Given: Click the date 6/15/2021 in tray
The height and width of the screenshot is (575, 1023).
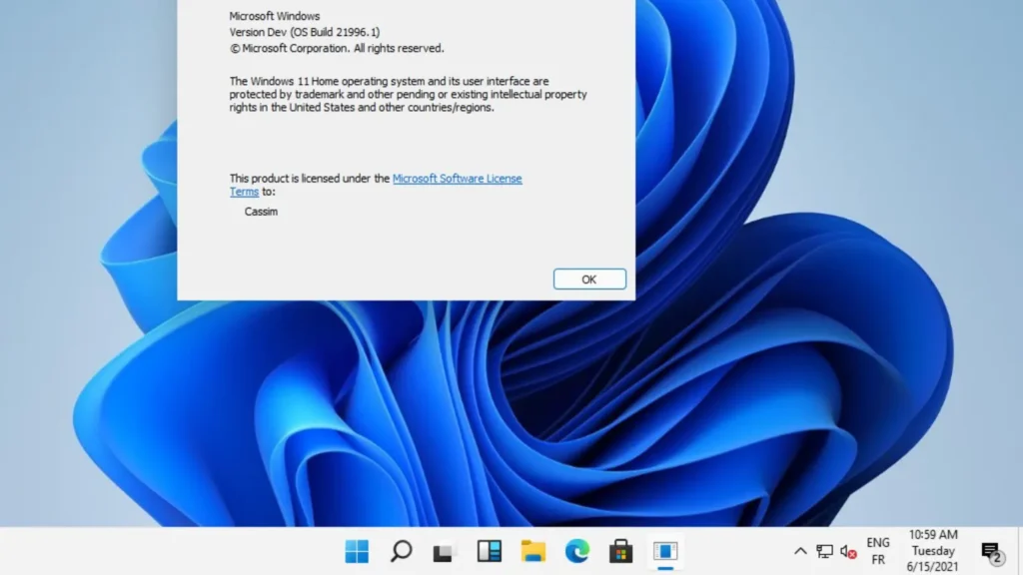Looking at the screenshot, I should (x=932, y=567).
